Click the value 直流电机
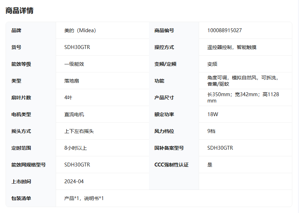This screenshot has width=299, height=213. coord(74,114)
